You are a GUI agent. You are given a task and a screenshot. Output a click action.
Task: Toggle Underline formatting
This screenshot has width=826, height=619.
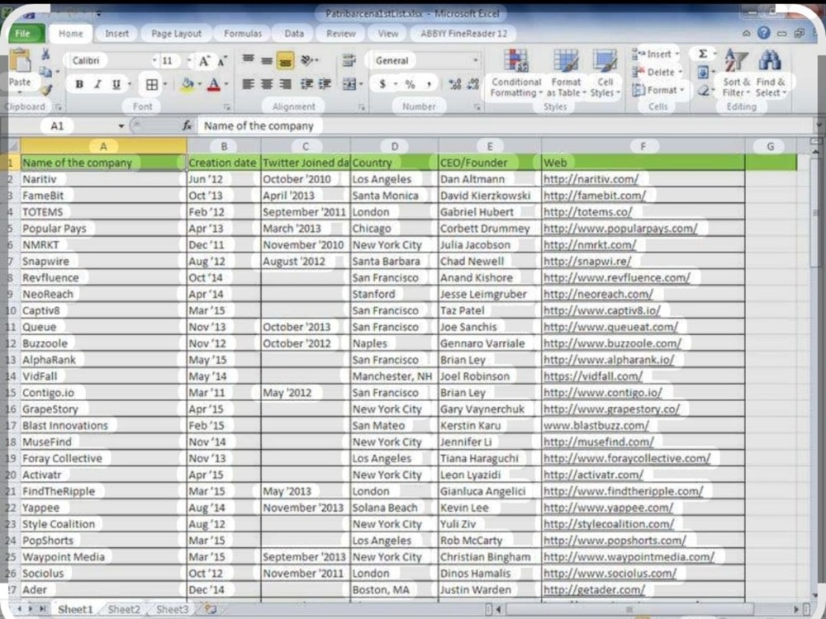(116, 83)
